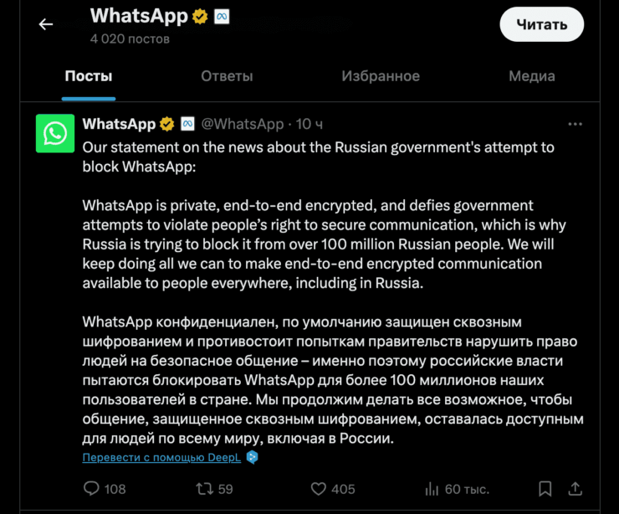Click the Перевести с помощью DeepL link
Image resolution: width=619 pixels, height=514 pixels.
coord(161,457)
